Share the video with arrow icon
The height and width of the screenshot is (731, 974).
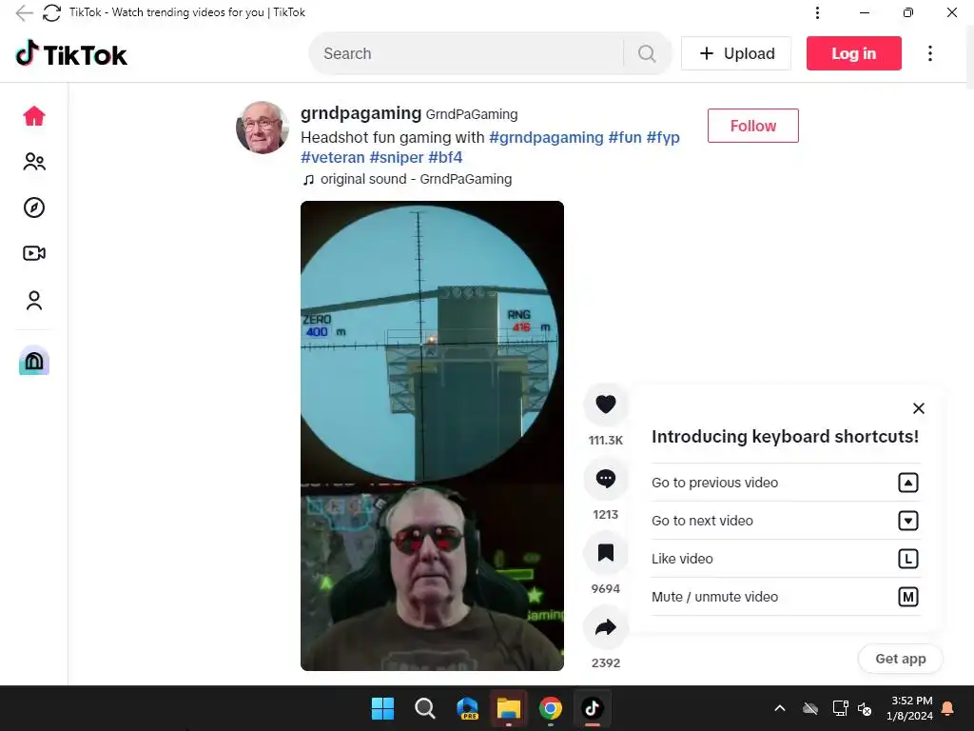(606, 627)
